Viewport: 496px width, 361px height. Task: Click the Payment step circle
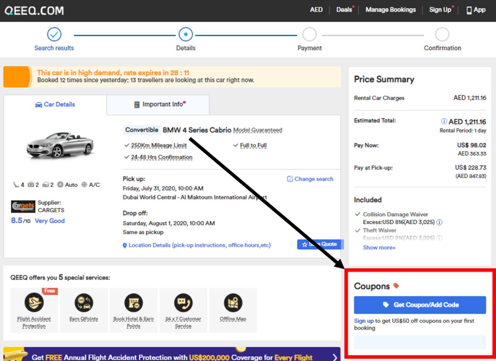[310, 34]
